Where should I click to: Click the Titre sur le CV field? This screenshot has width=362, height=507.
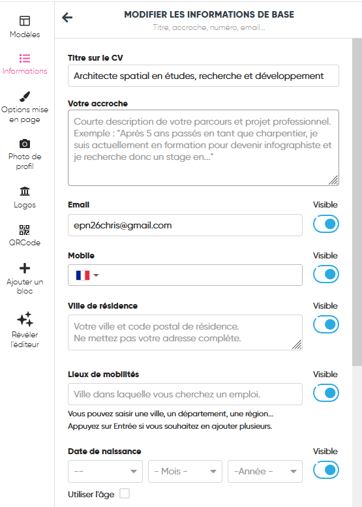(x=204, y=76)
